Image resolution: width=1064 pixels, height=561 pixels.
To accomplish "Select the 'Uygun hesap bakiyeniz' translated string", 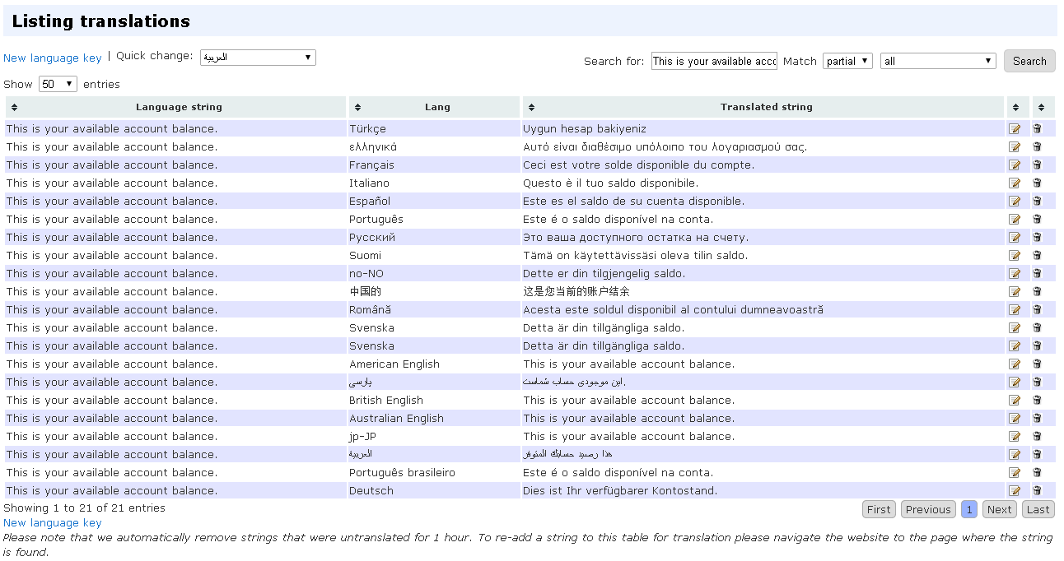I will (585, 129).
